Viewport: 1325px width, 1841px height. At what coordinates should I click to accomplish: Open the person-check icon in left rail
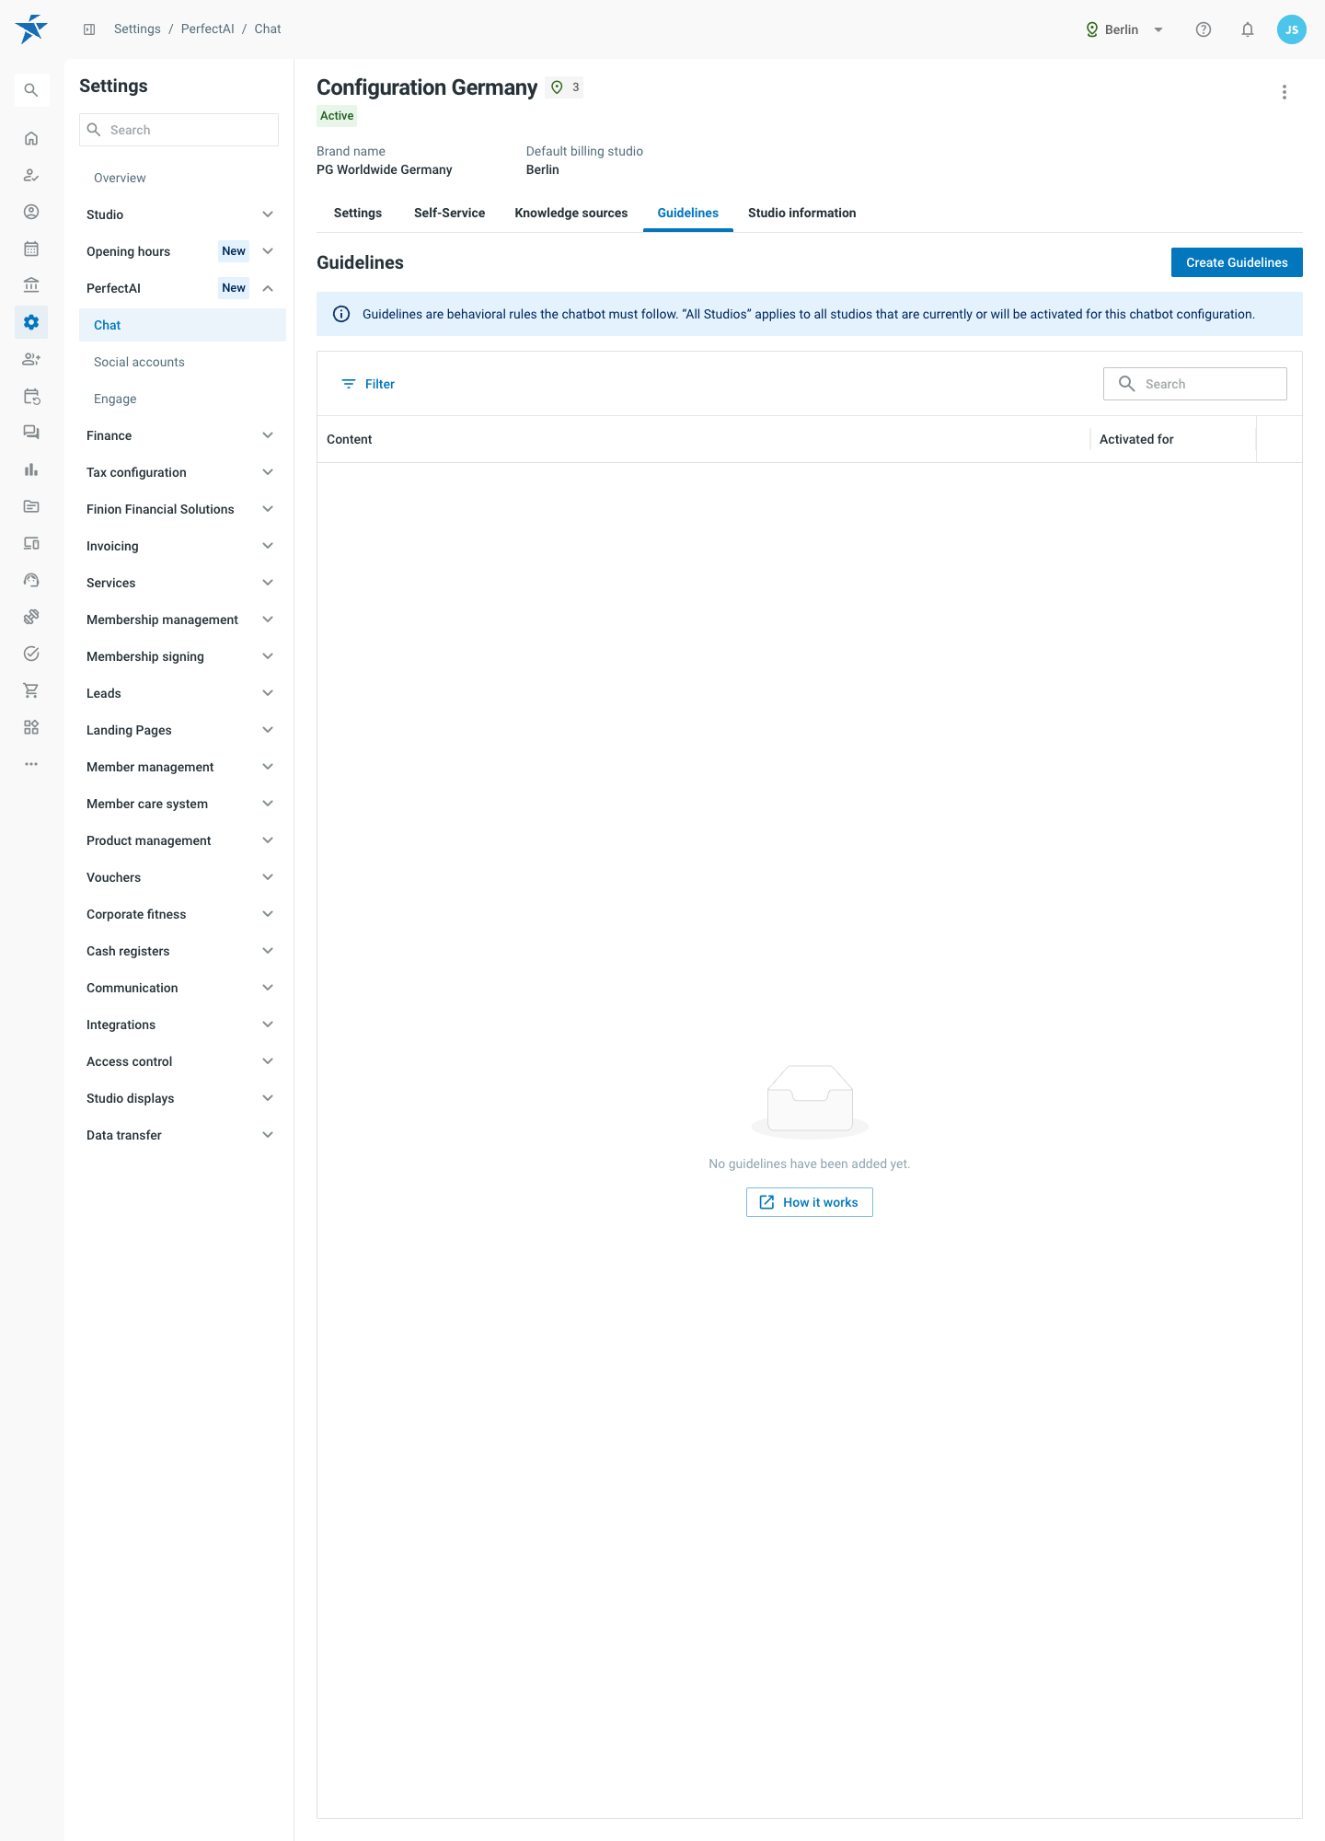tap(31, 175)
